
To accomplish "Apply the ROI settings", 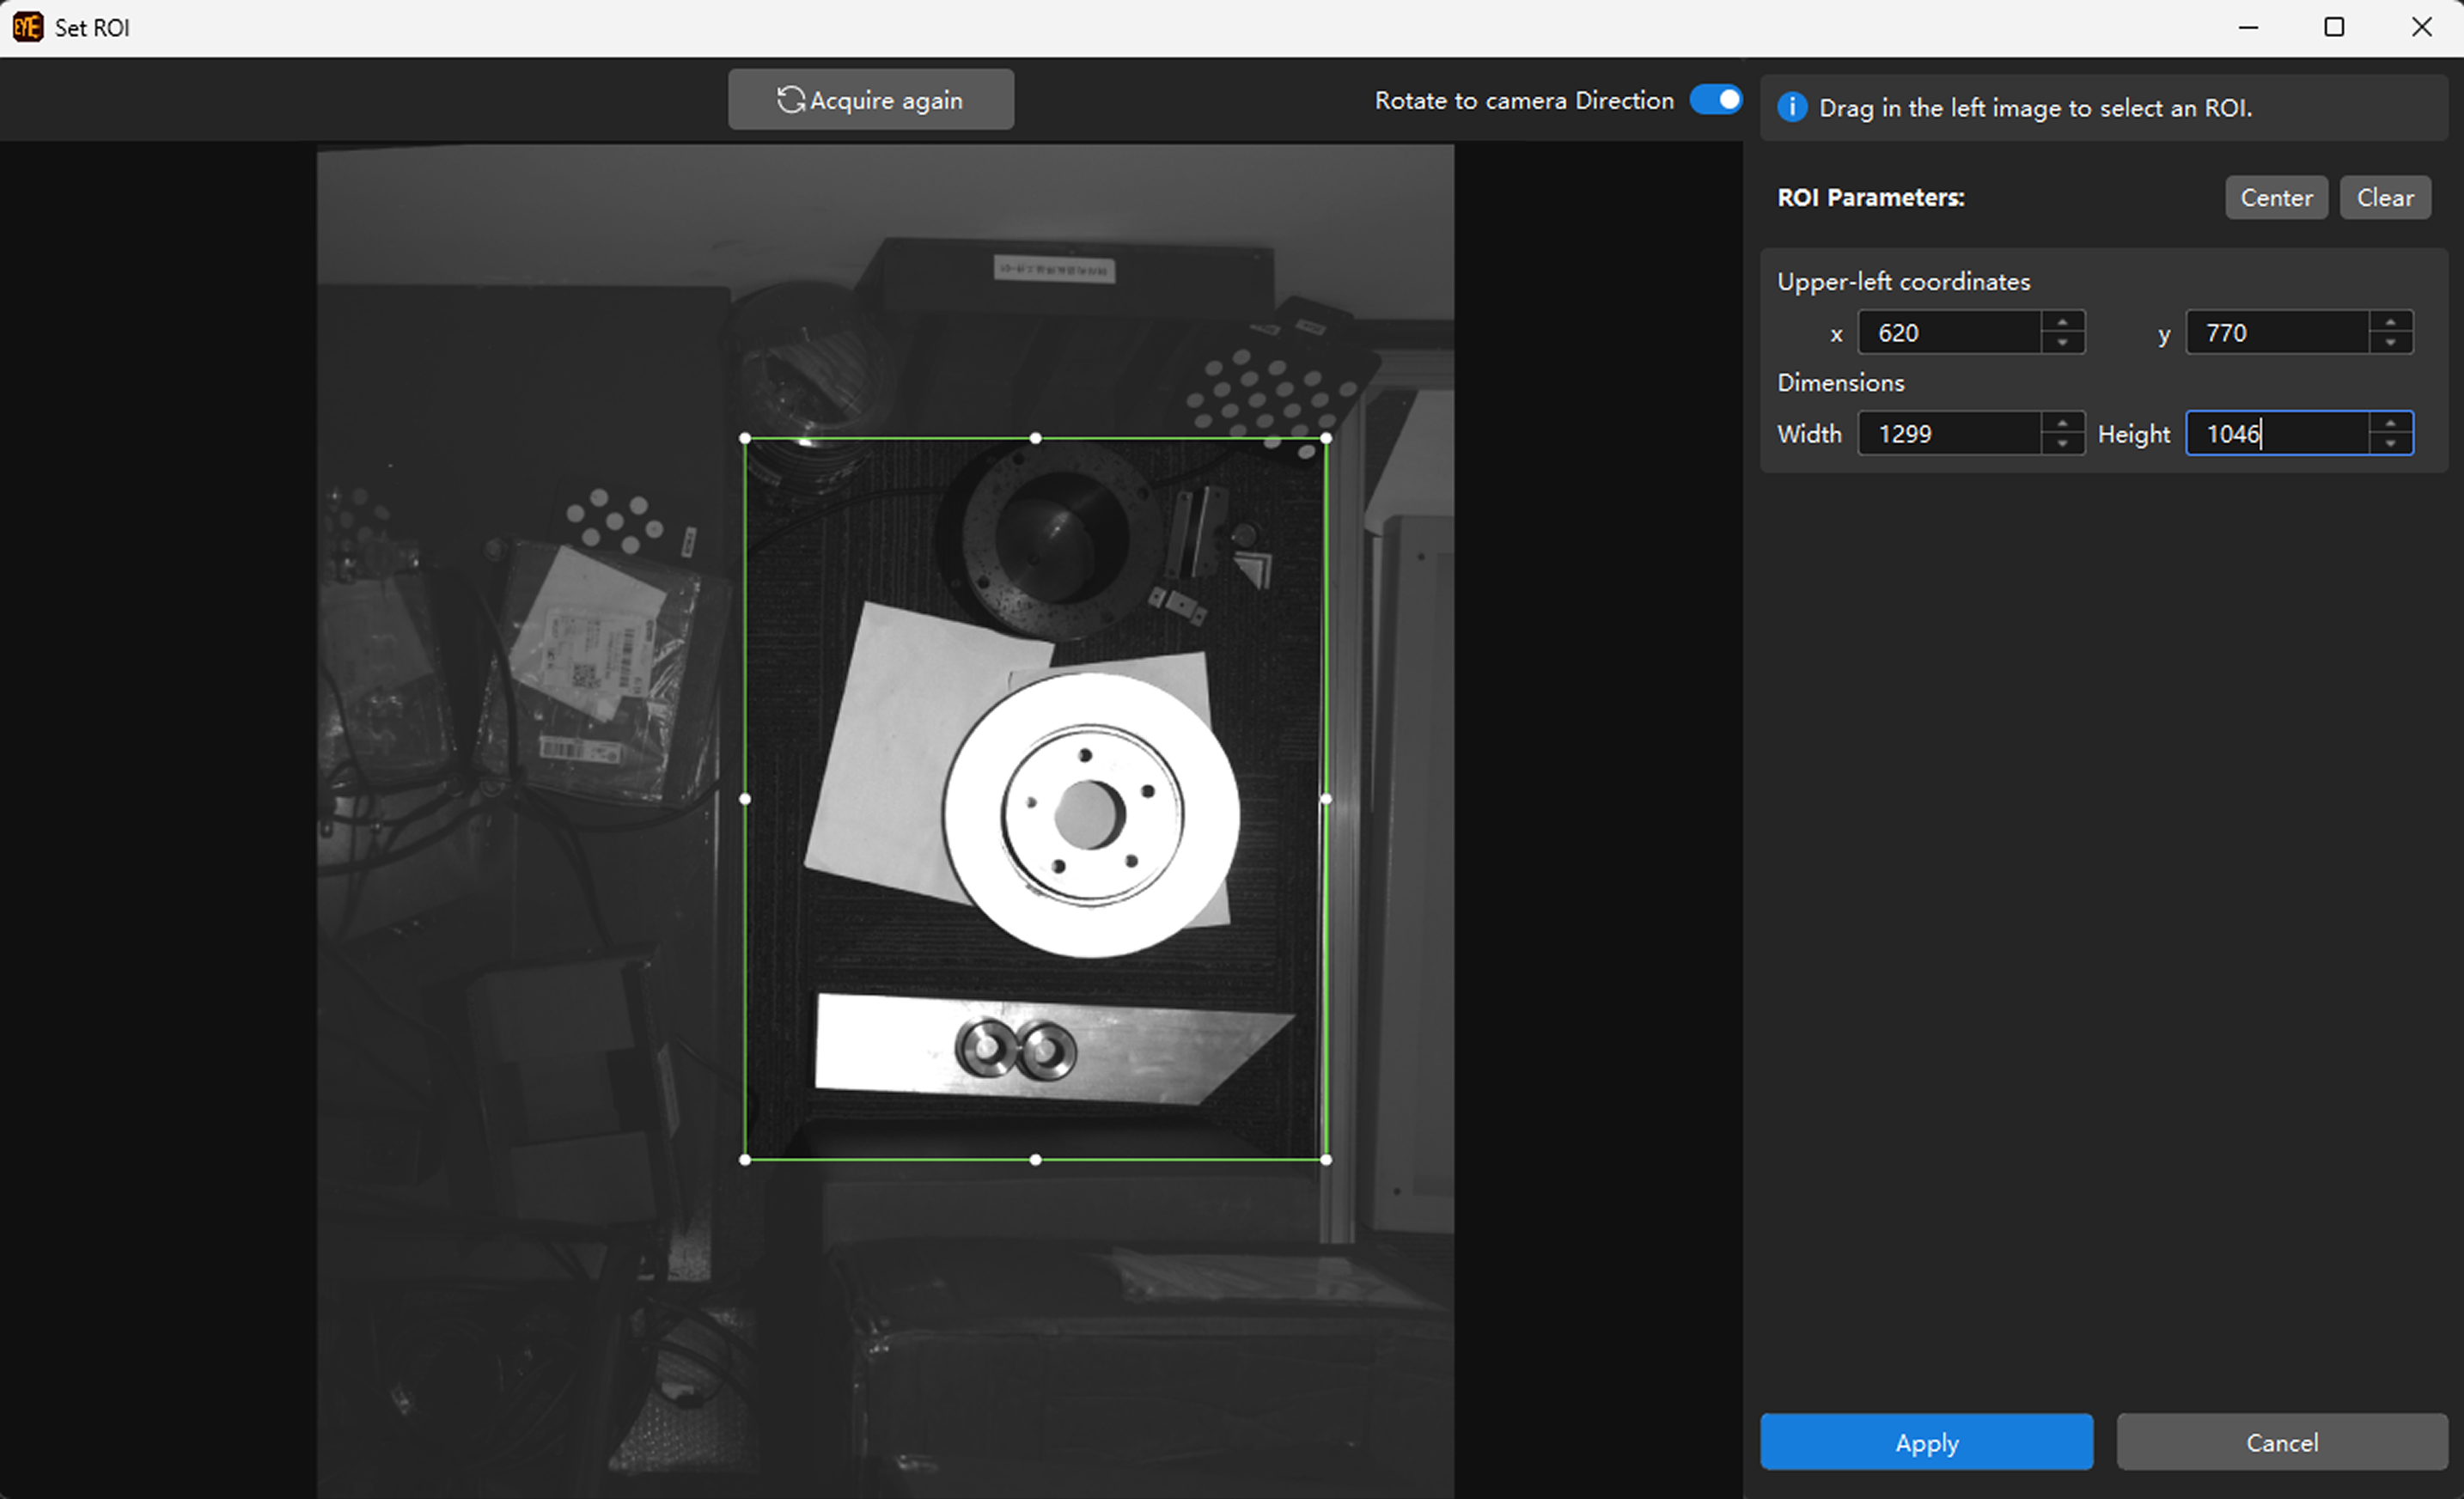I will 1926,1442.
